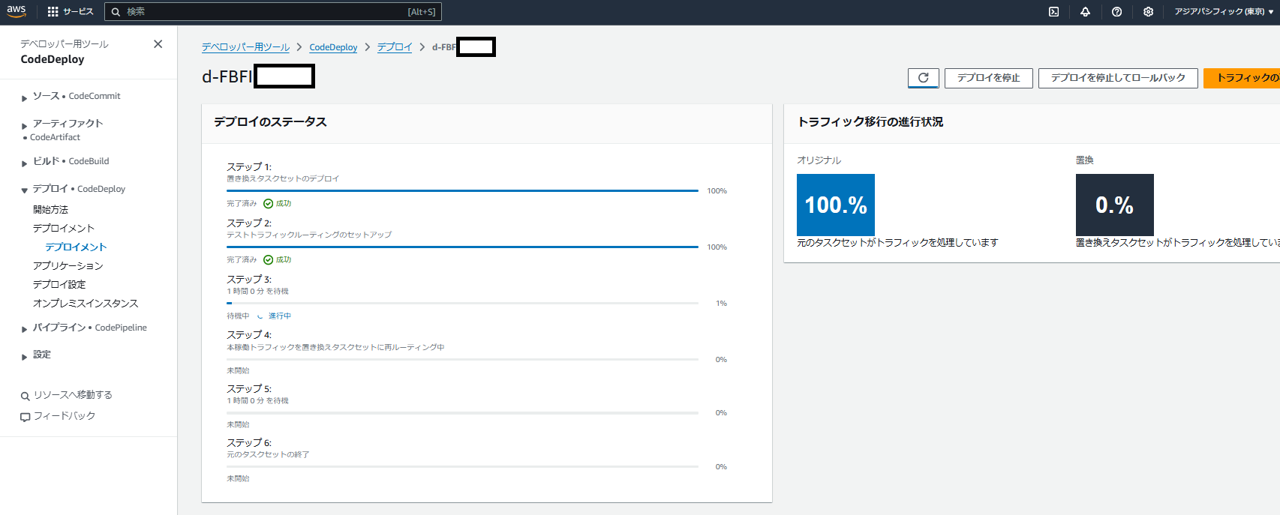
Task: Click the フィードバック link
Action: (x=65, y=416)
